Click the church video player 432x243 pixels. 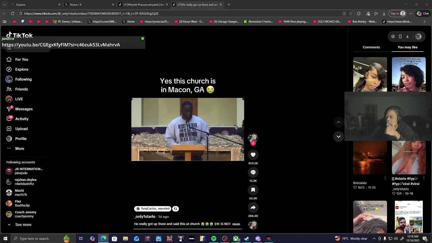(x=188, y=129)
